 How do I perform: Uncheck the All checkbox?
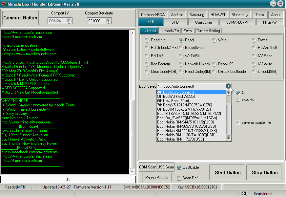238,93
